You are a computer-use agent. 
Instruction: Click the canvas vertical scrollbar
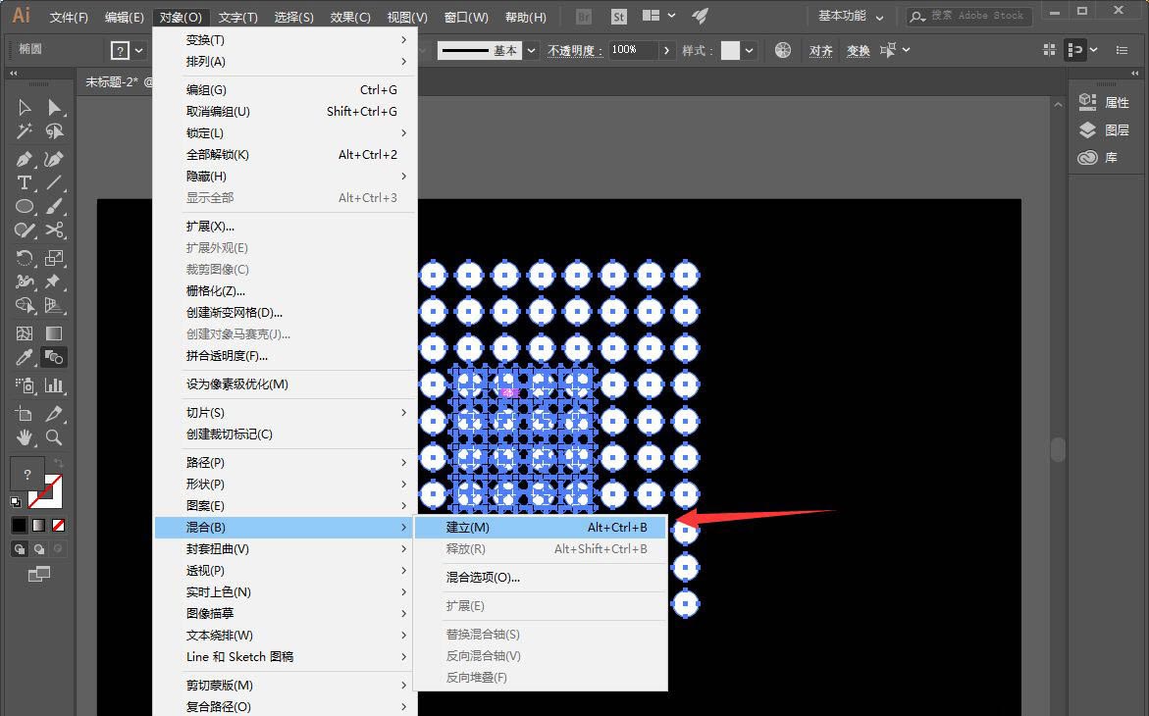click(x=1058, y=449)
